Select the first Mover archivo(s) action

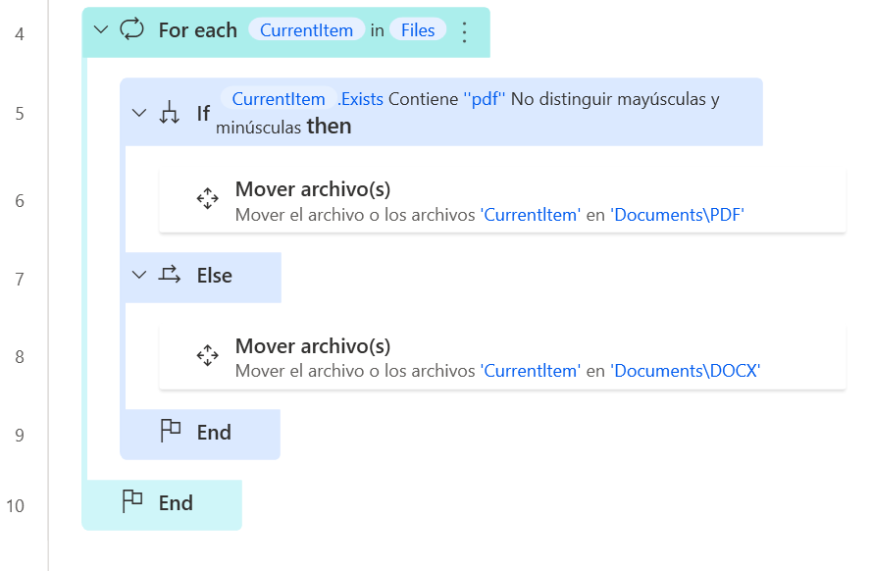pos(502,201)
